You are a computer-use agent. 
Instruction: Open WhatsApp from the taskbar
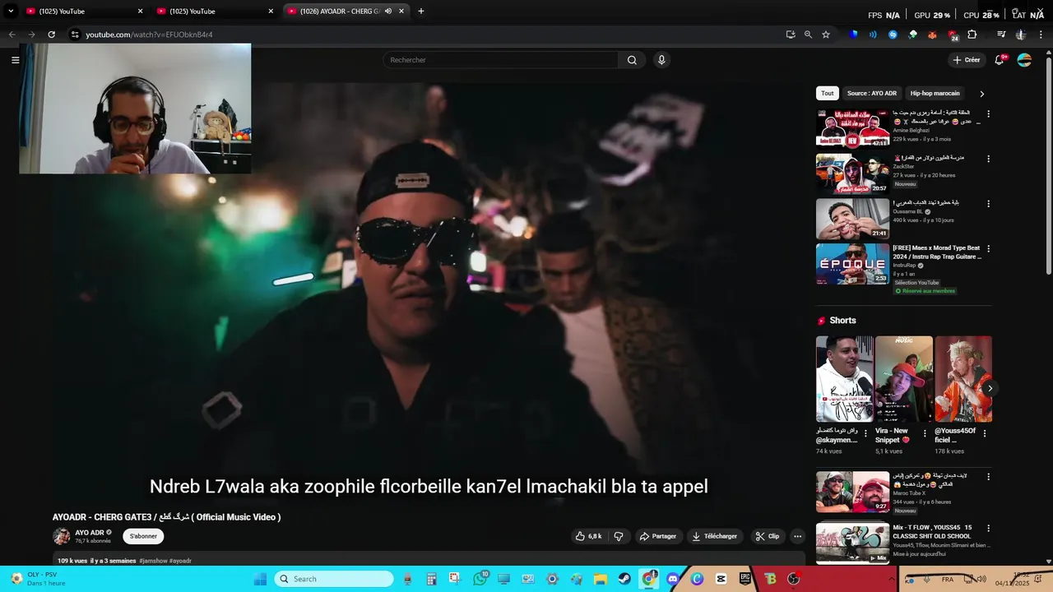pos(480,579)
